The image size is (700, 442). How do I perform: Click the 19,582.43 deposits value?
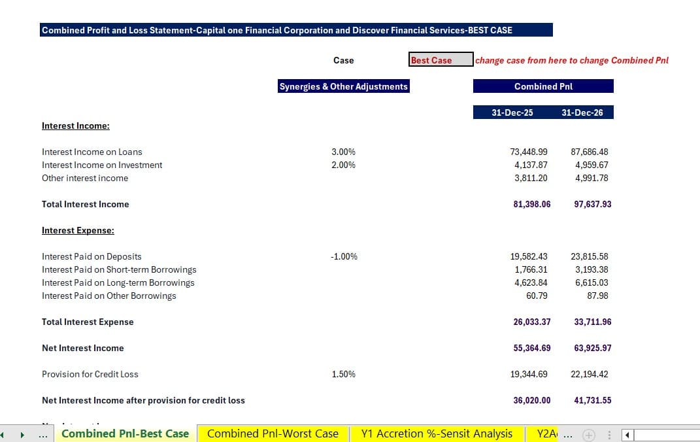tap(529, 257)
